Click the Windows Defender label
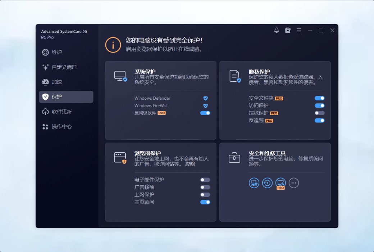The width and height of the screenshot is (374, 252). tap(152, 98)
